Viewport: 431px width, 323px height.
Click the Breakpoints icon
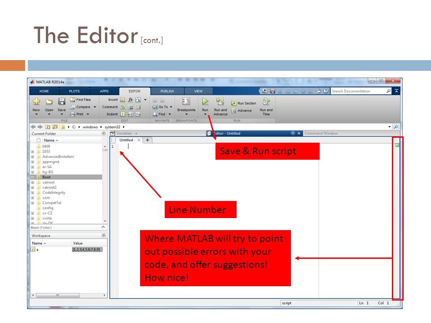point(186,101)
